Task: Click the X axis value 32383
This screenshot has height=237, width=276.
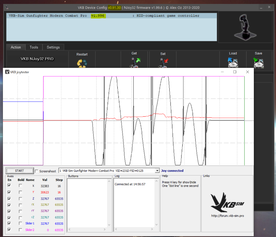Action: pos(45,186)
